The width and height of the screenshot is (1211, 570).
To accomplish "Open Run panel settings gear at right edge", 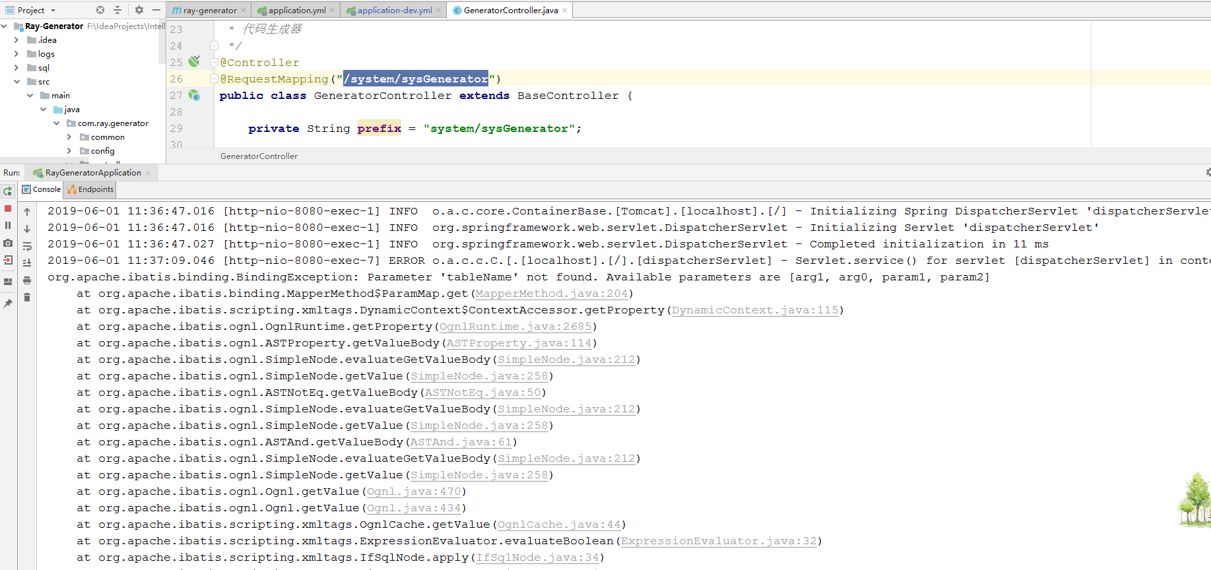I will [x=1208, y=172].
